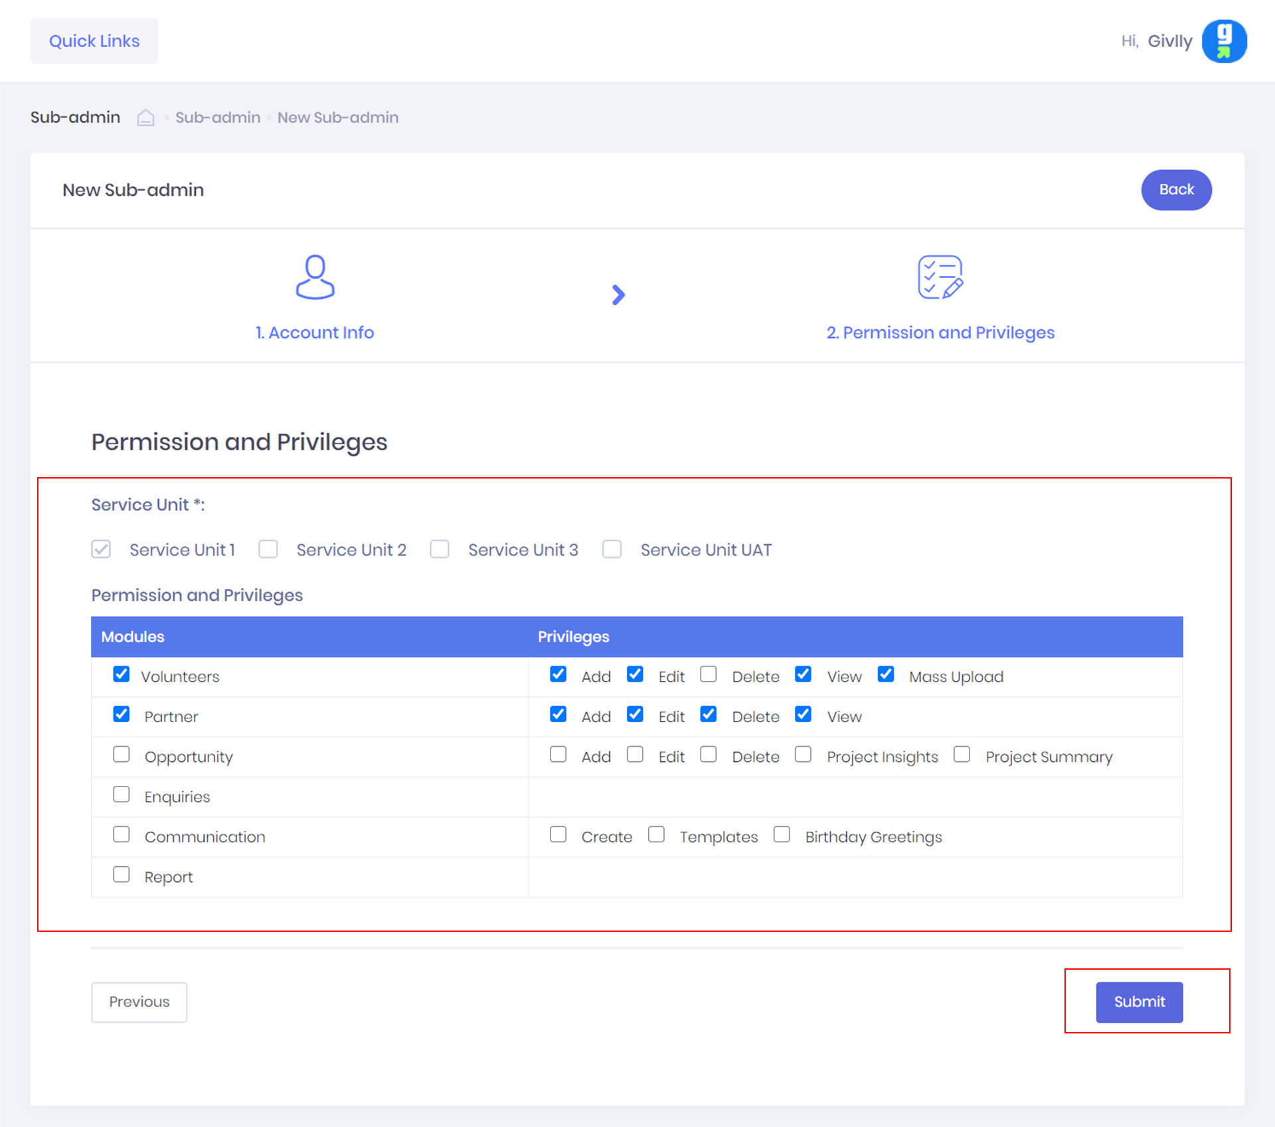Check the Service Unit UAT checkbox

tap(612, 550)
